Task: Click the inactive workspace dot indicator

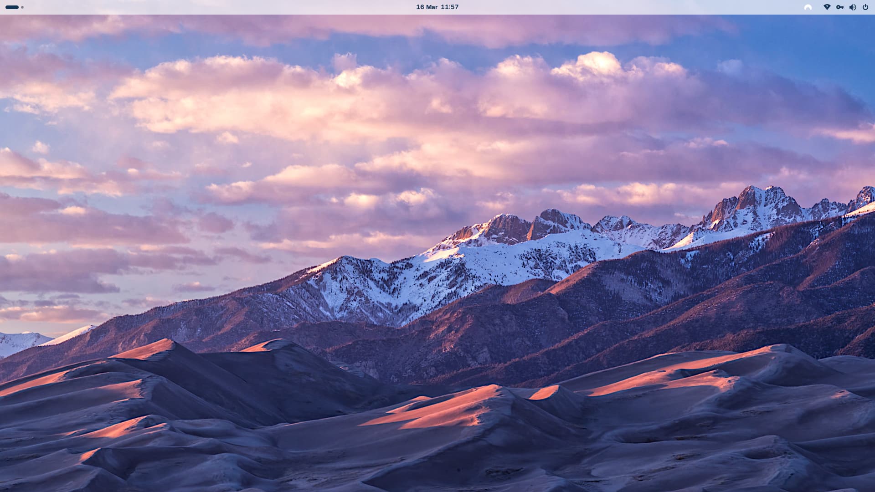Action: pos(22,7)
